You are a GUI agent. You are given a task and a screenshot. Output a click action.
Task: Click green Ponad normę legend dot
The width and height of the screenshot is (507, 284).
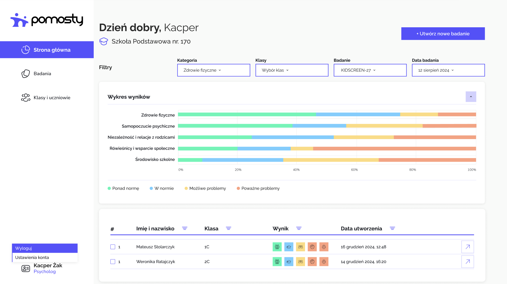[109, 188]
